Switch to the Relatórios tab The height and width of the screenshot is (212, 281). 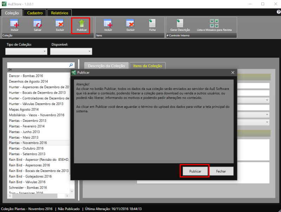59,13
